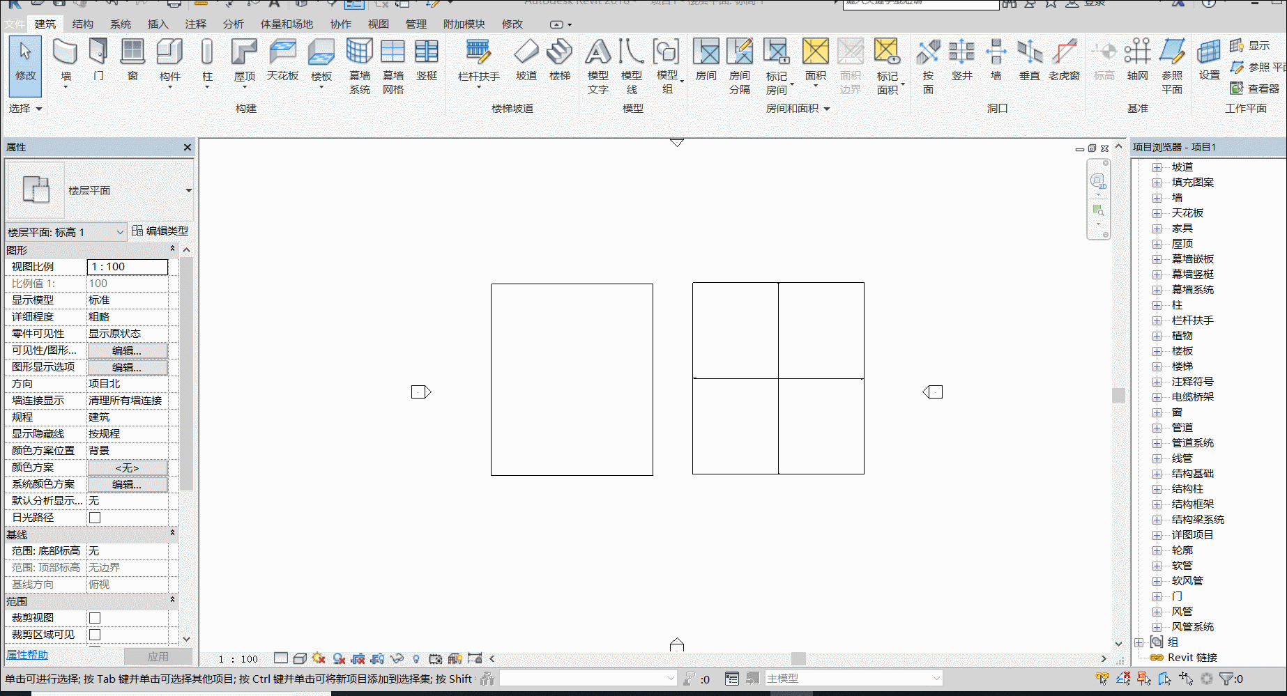Choose the 房间 (Room) tool

[706, 60]
